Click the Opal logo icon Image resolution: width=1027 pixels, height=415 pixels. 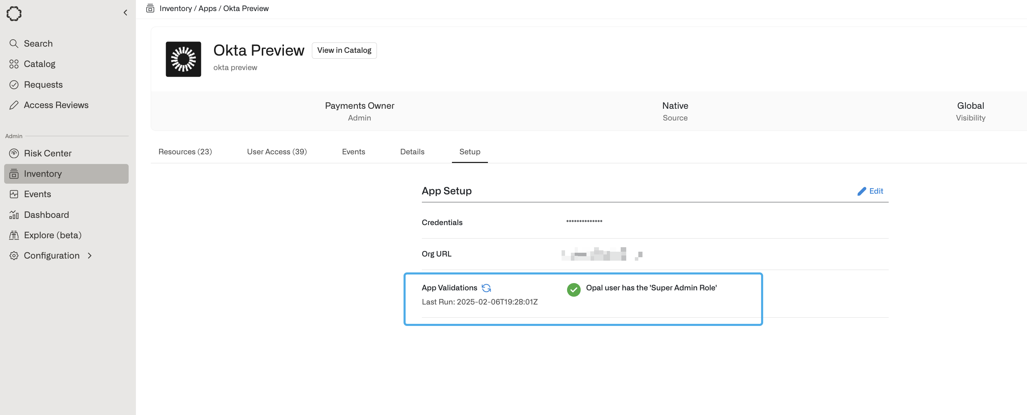(14, 13)
